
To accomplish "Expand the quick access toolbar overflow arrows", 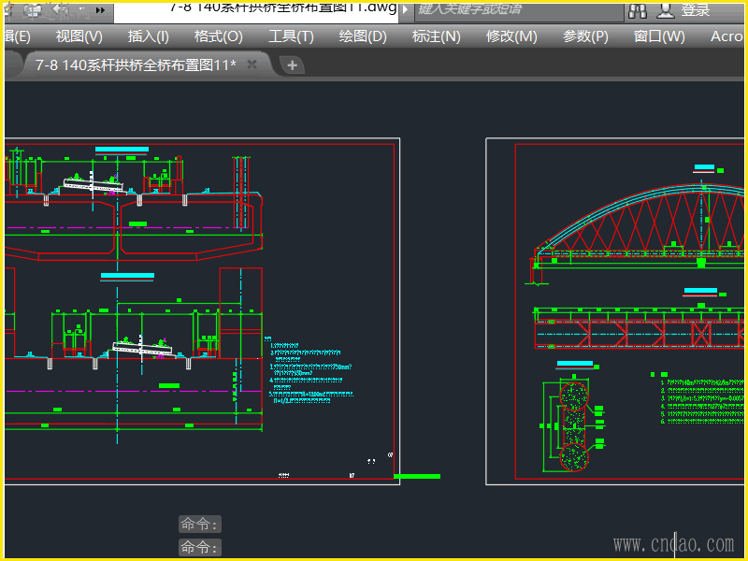I will coord(100,10).
